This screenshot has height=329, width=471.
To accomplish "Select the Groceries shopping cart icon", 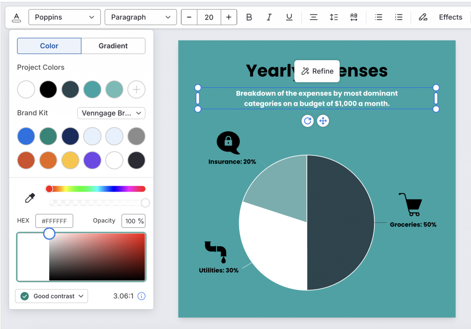I will click(x=411, y=204).
